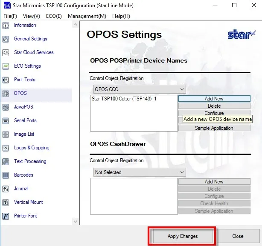Open the Help(H) menu
The width and height of the screenshot is (262, 246).
pos(121,16)
